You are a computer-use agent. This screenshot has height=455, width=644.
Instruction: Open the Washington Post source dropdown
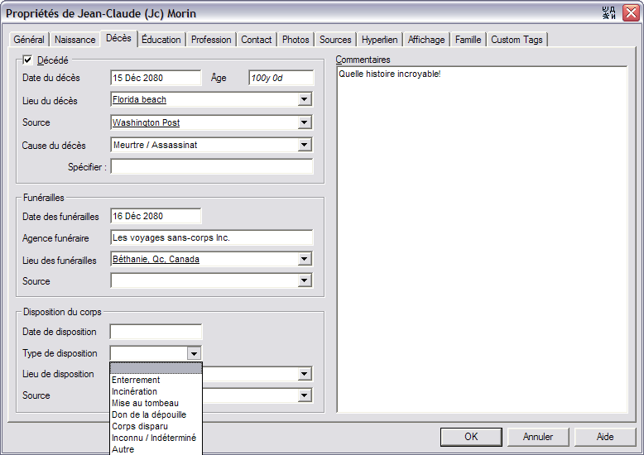(304, 122)
